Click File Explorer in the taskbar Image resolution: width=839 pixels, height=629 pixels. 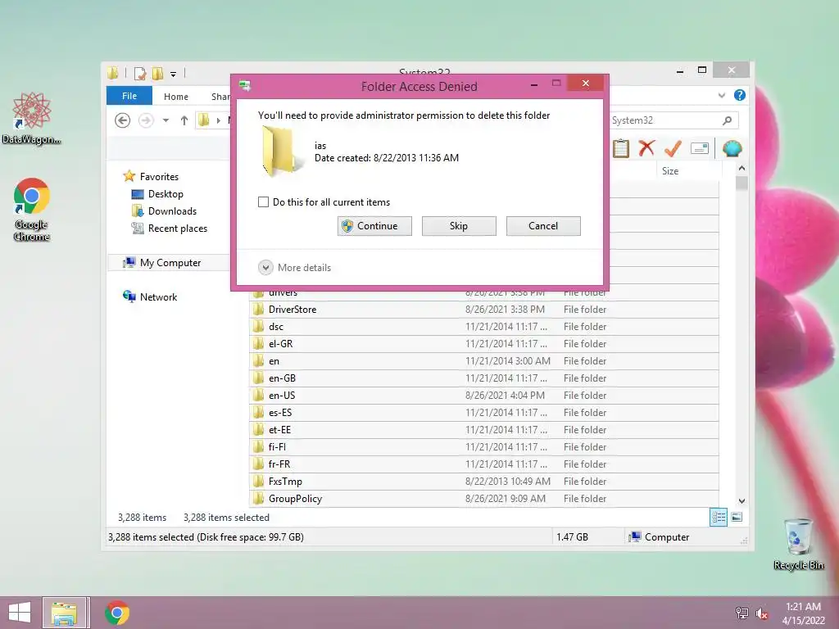pos(64,613)
